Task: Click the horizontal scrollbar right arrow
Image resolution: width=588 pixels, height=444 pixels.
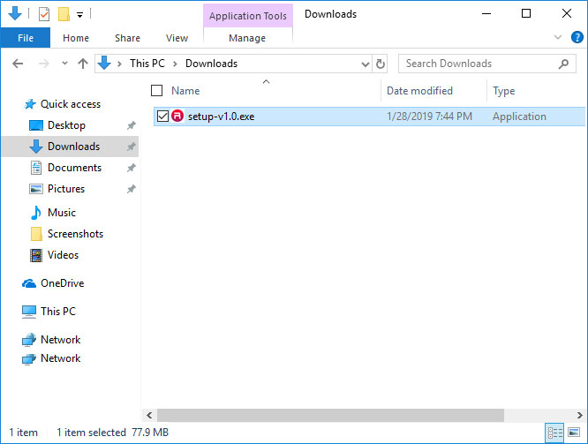Action: click(x=580, y=415)
